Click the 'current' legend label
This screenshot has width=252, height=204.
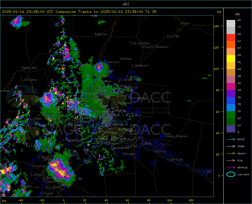pyautogui.click(x=243, y=174)
